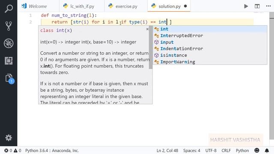Open the Manage gear menu
The height and width of the screenshot is (154, 274).
[9, 138]
